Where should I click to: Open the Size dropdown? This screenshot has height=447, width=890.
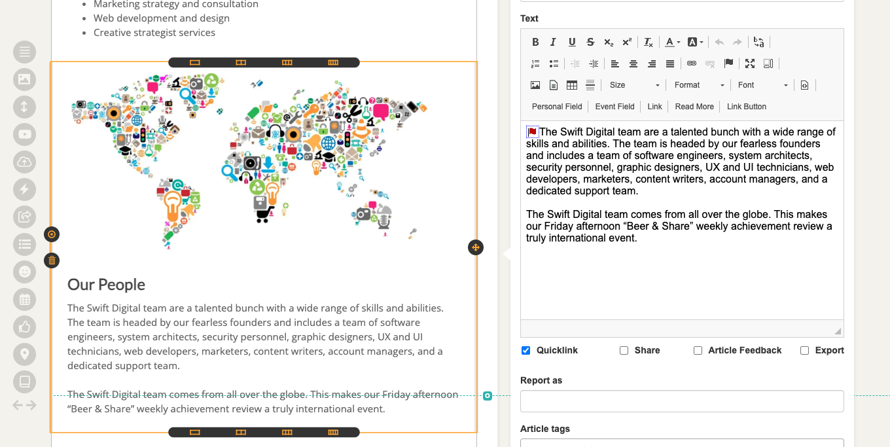pyautogui.click(x=635, y=85)
